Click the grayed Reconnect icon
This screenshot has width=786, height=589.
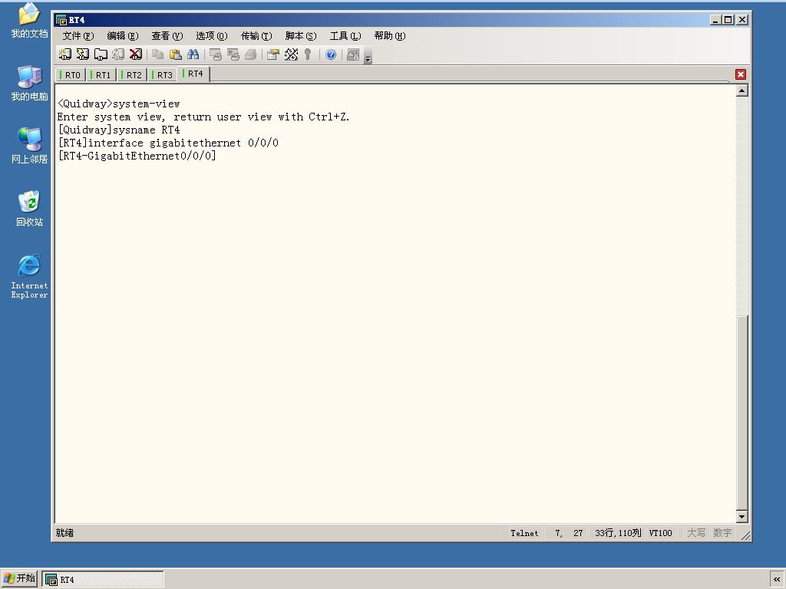(x=118, y=54)
